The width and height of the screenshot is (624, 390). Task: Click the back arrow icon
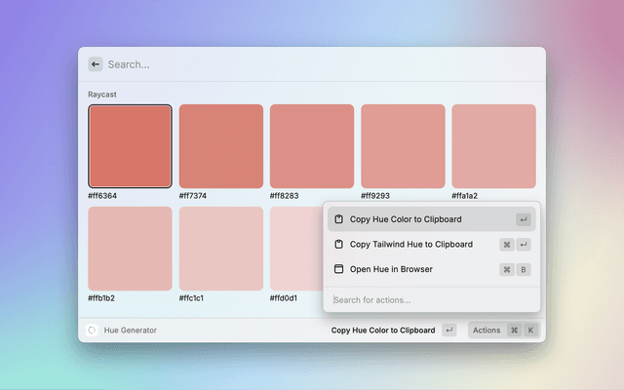(x=96, y=64)
